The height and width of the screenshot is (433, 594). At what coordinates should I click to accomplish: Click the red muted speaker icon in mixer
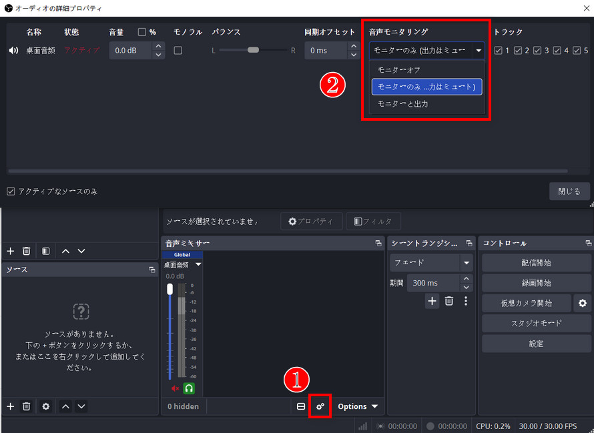(176, 388)
